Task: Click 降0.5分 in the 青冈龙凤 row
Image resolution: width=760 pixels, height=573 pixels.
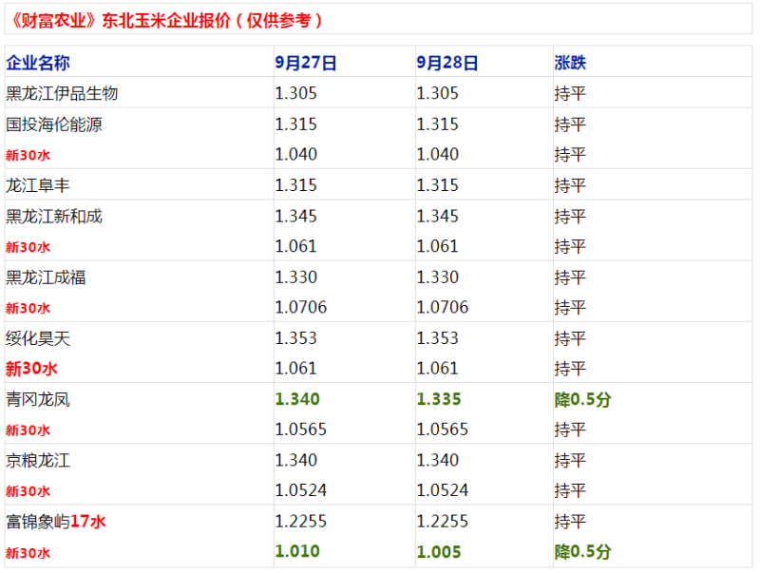Action: 582,399
